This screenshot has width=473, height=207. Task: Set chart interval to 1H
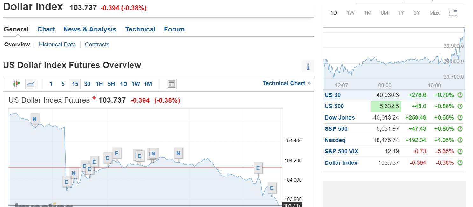[x=99, y=84]
